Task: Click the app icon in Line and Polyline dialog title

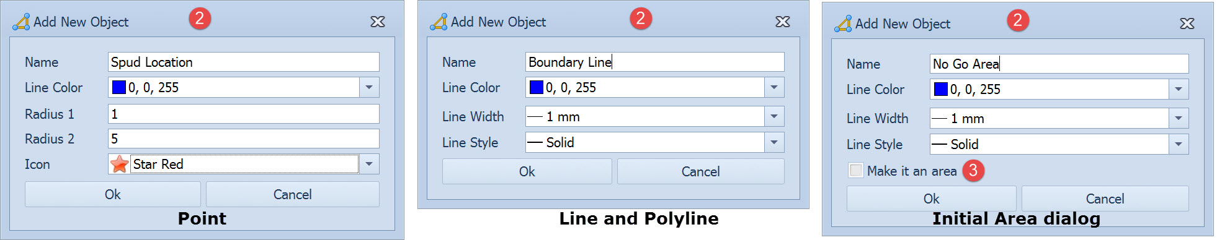Action: coord(439,22)
